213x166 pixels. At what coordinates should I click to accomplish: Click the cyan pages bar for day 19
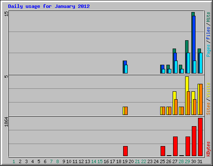(126, 69)
